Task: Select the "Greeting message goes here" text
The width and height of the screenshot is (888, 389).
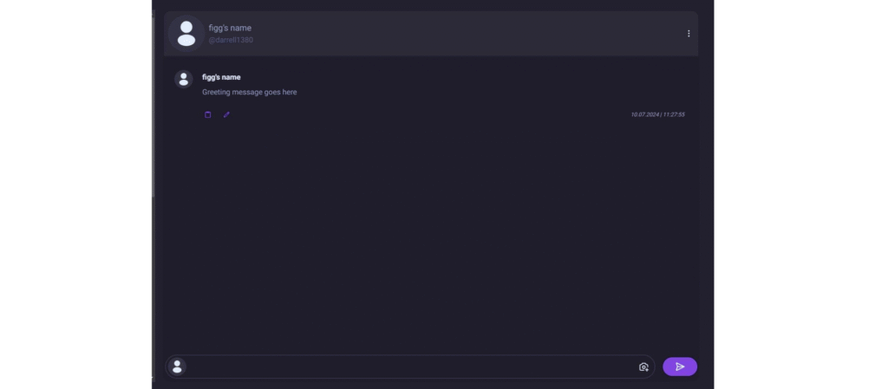Action: 249,92
